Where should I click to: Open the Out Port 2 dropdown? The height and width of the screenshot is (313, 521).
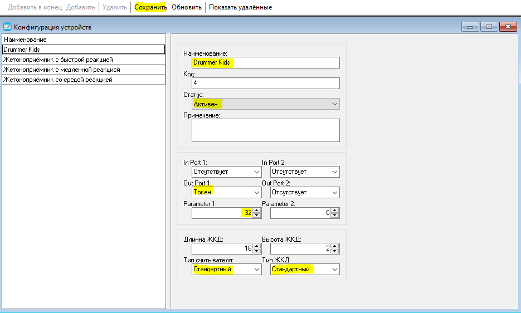(x=305, y=192)
